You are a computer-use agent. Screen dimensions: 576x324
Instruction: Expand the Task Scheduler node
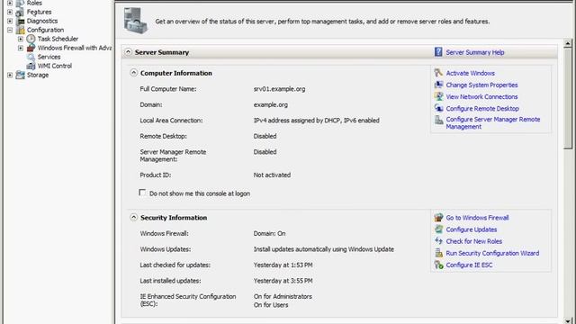[x=21, y=39]
